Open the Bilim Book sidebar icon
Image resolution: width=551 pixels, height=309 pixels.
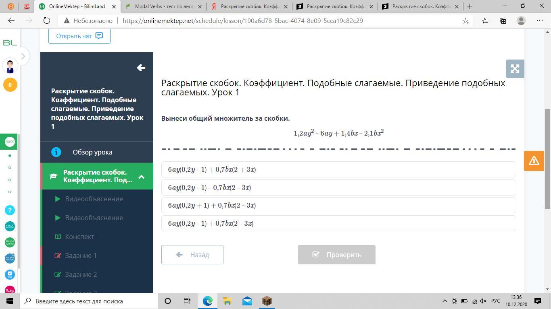pyautogui.click(x=10, y=258)
